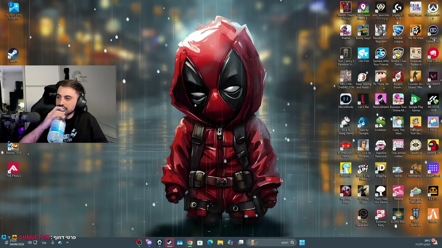Select the Burglin' Gnomes shortcut
Image resolution: width=442 pixels, height=248 pixels.
click(x=398, y=80)
